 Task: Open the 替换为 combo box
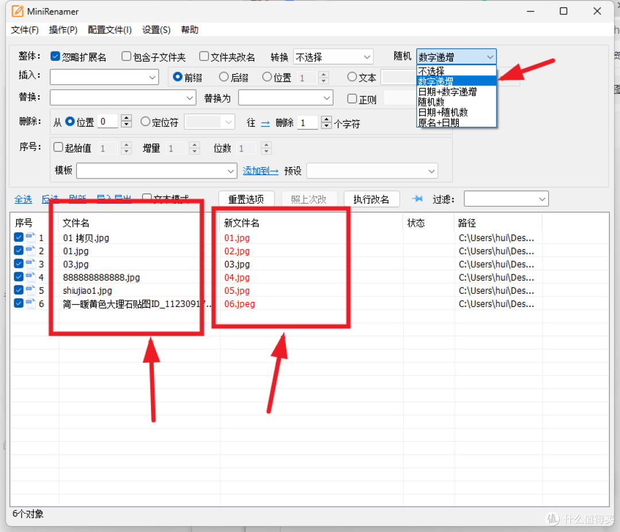(x=286, y=98)
